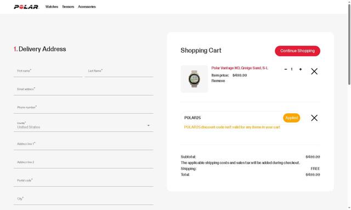Click the $499.00 total amount
Screen dimensions: 351x210
tap(313, 175)
